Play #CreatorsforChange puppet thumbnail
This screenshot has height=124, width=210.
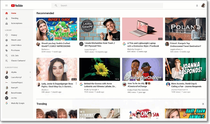(x=143, y=69)
